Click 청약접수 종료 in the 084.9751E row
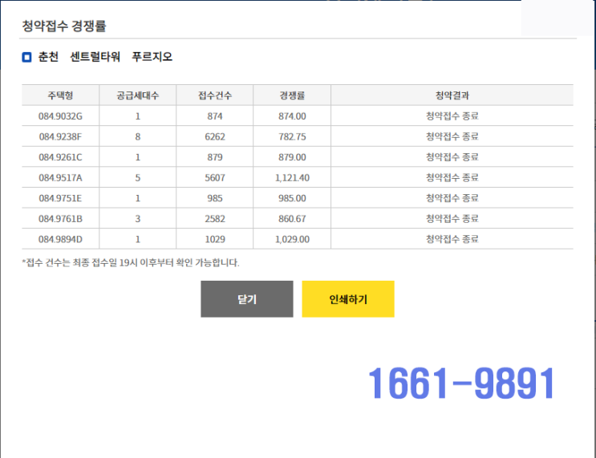This screenshot has height=458, width=596. tap(452, 198)
